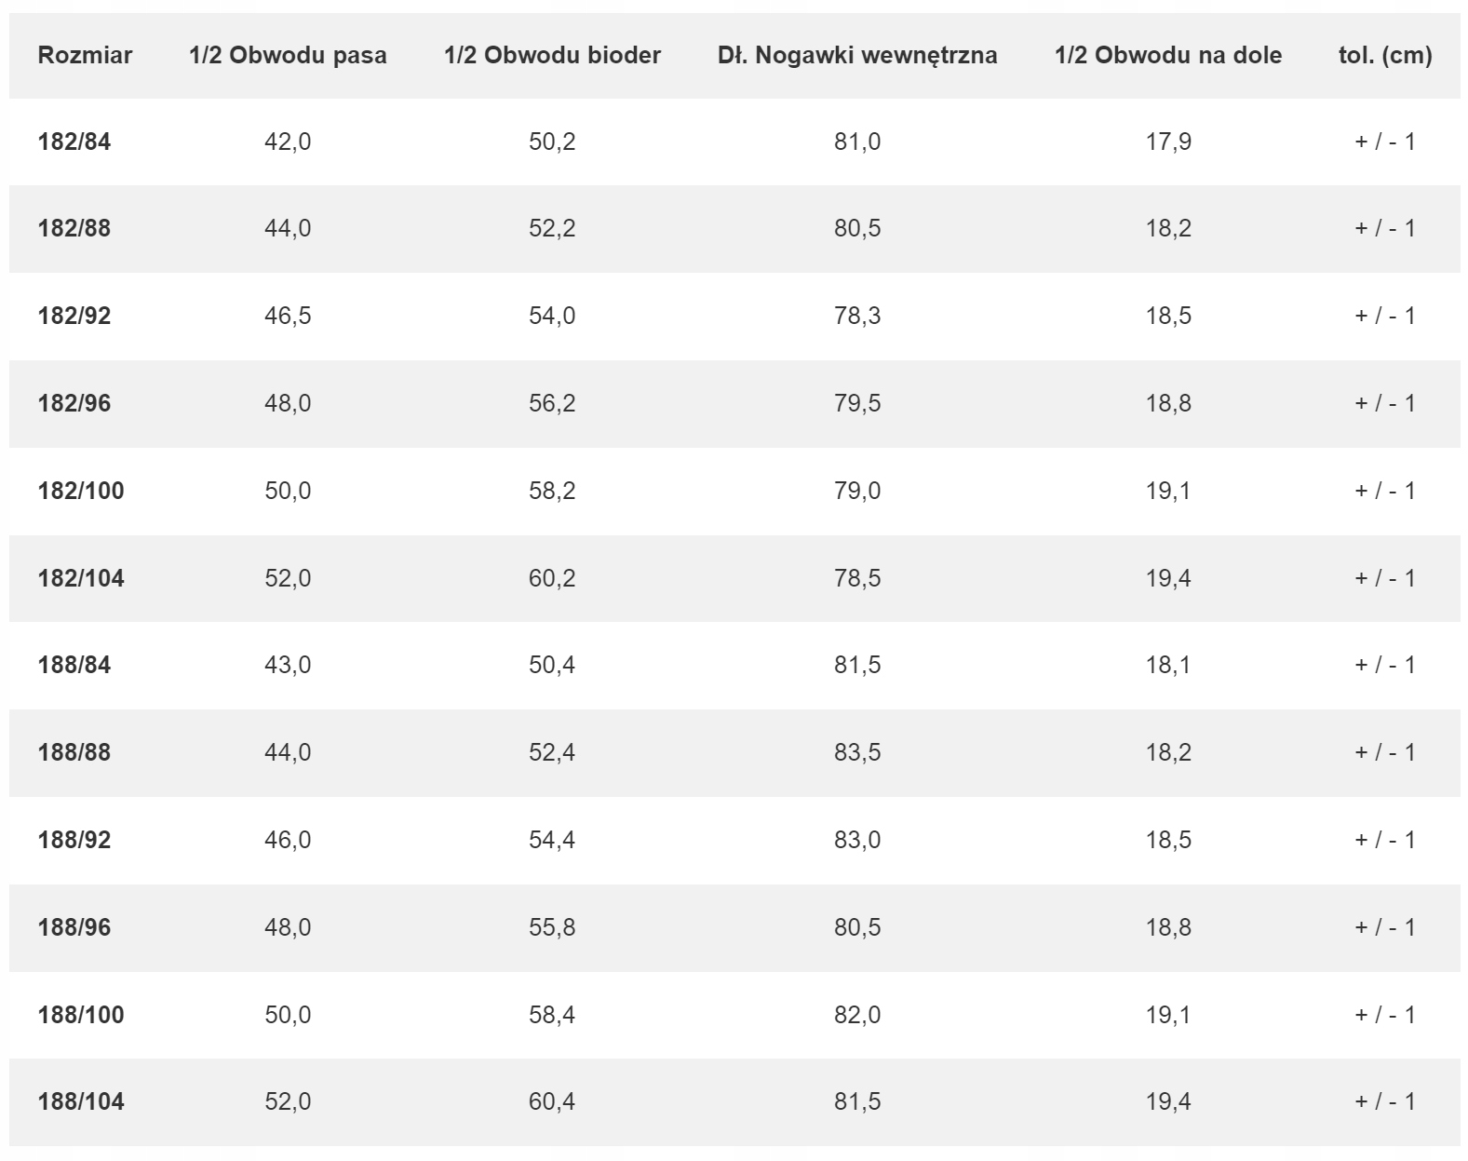
Task: Select the 182/84 size row label
Action: pos(74,142)
